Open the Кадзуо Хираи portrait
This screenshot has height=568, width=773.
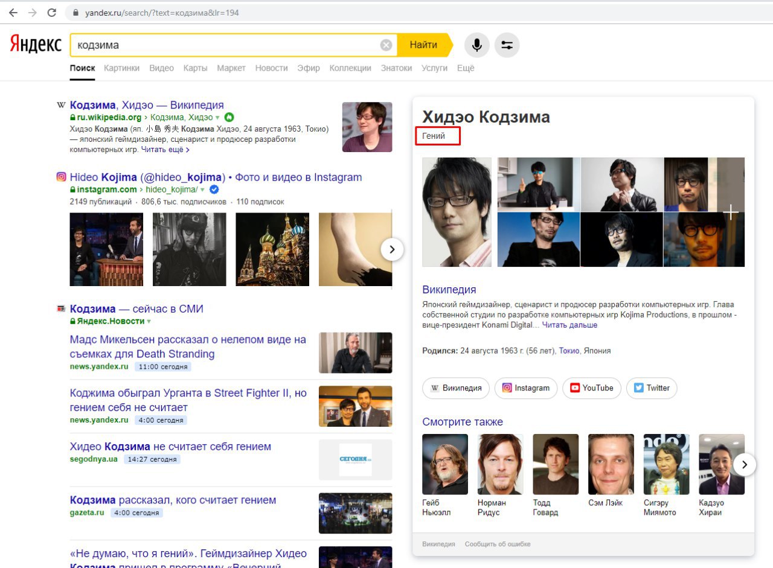(x=722, y=464)
